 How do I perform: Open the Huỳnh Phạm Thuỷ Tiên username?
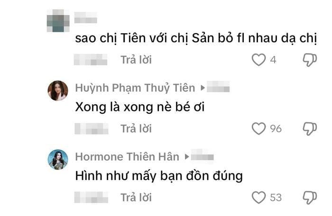coord(135,88)
